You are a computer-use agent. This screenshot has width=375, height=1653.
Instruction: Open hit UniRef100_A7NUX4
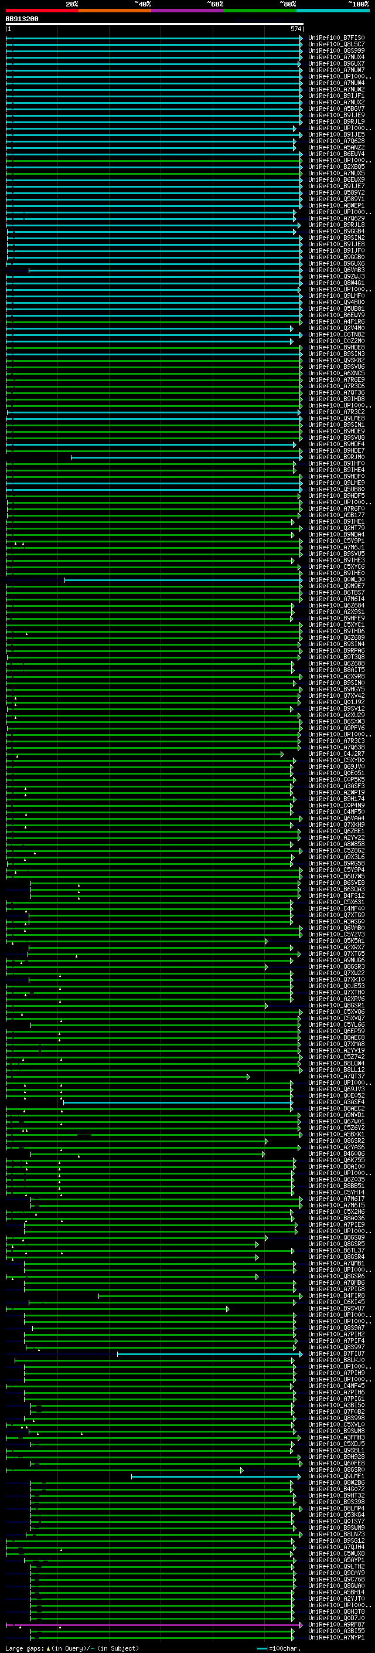pos(336,57)
